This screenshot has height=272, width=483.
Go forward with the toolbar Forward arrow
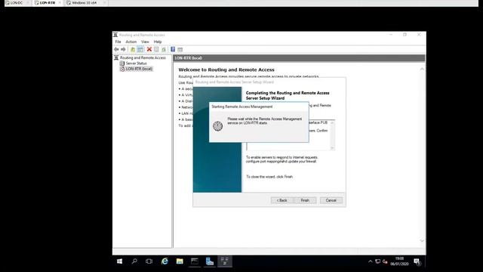click(123, 49)
